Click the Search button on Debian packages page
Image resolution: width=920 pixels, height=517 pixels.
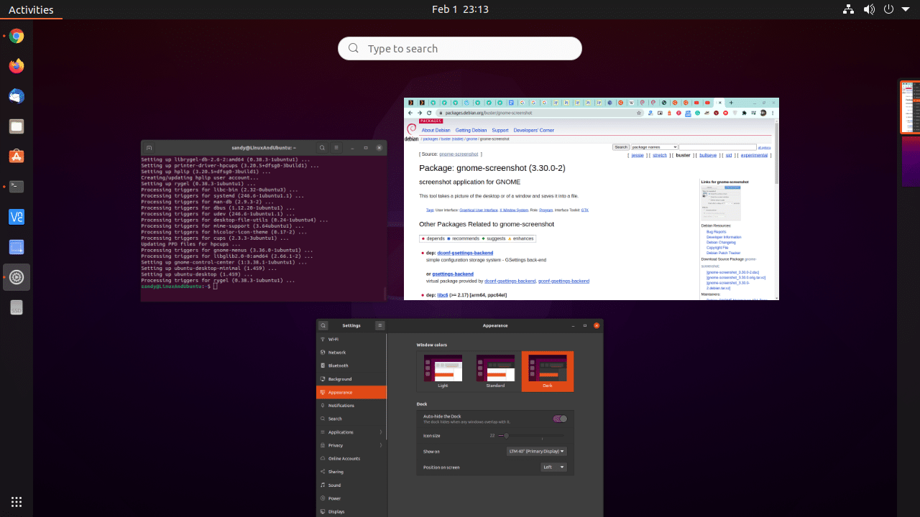[620, 146]
